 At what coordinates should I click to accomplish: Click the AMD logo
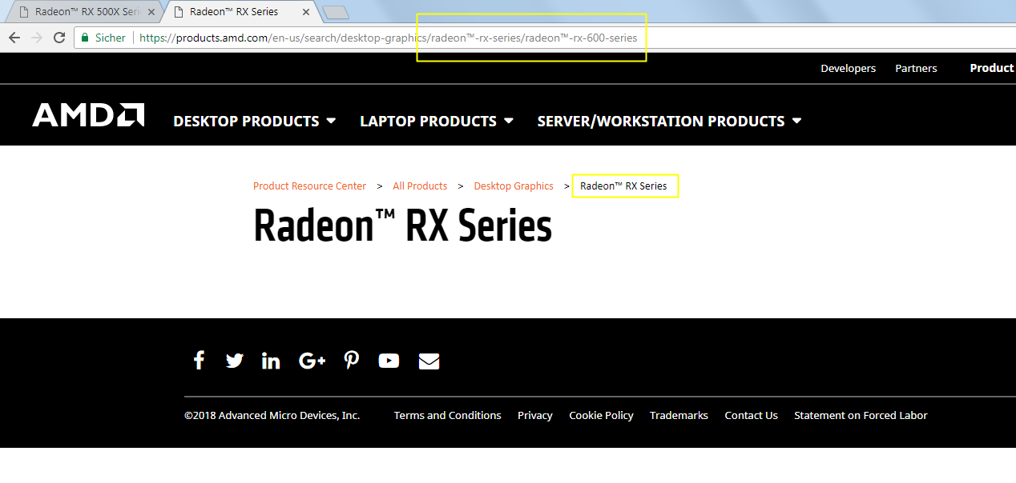88,115
